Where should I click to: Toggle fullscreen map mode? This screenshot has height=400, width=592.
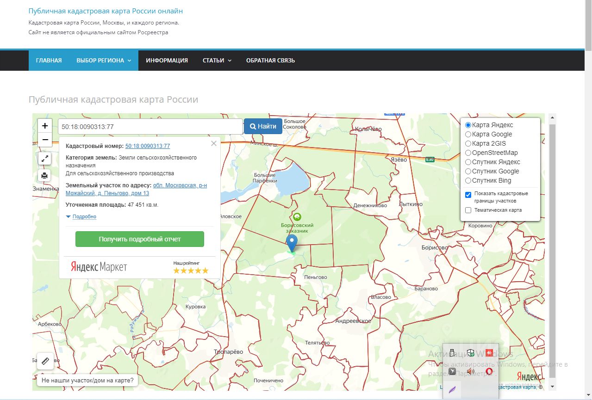tap(45, 159)
